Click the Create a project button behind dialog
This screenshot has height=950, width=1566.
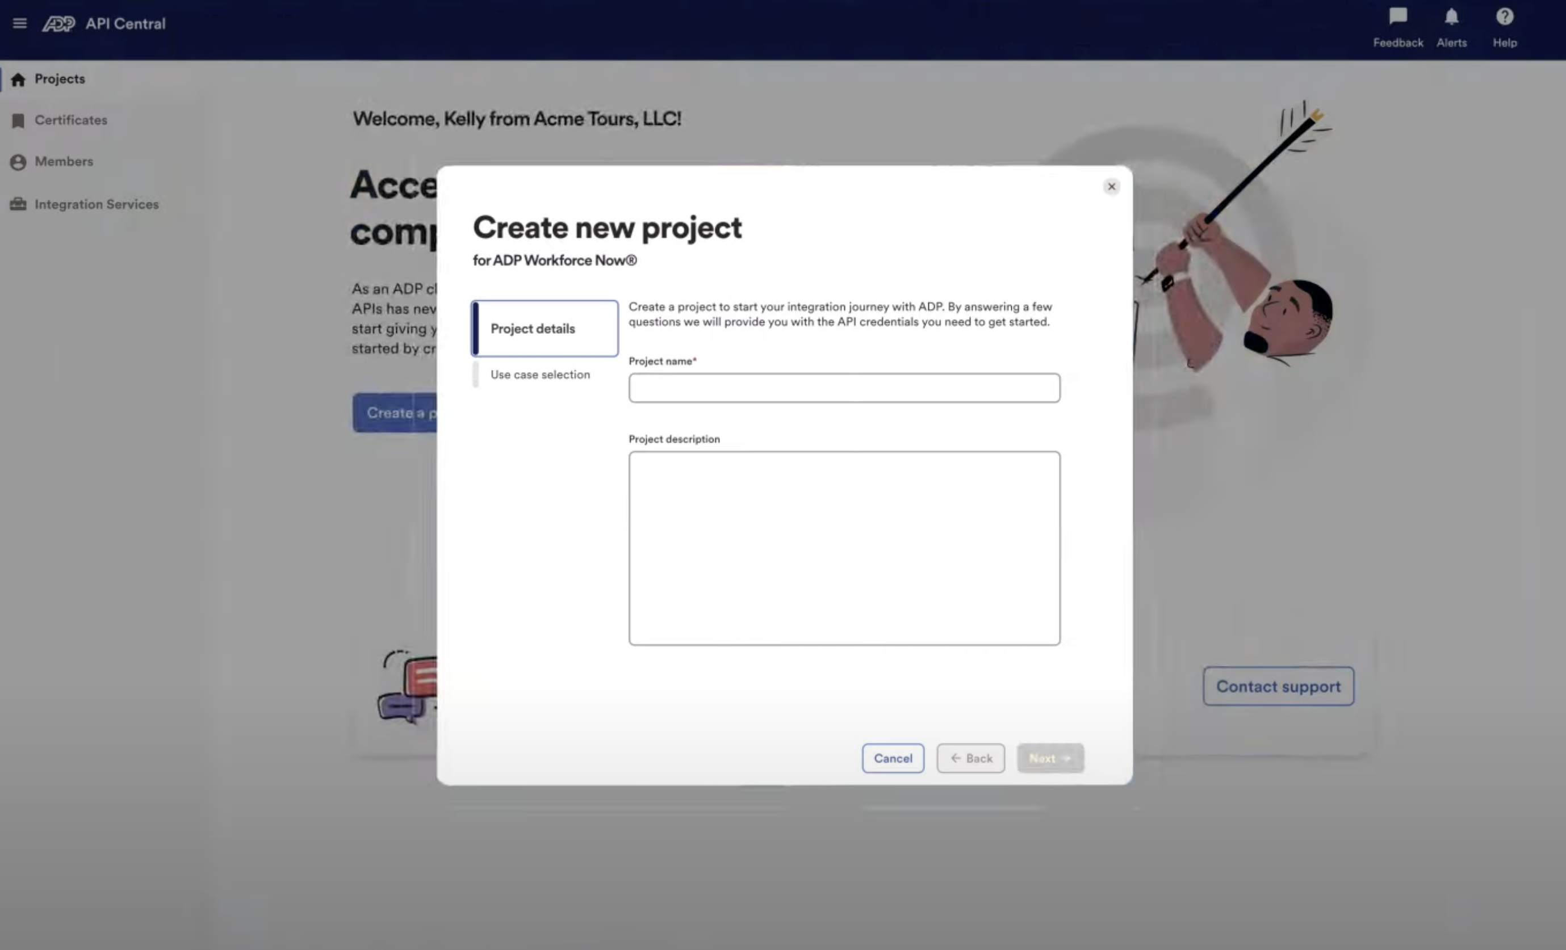pyautogui.click(x=395, y=413)
